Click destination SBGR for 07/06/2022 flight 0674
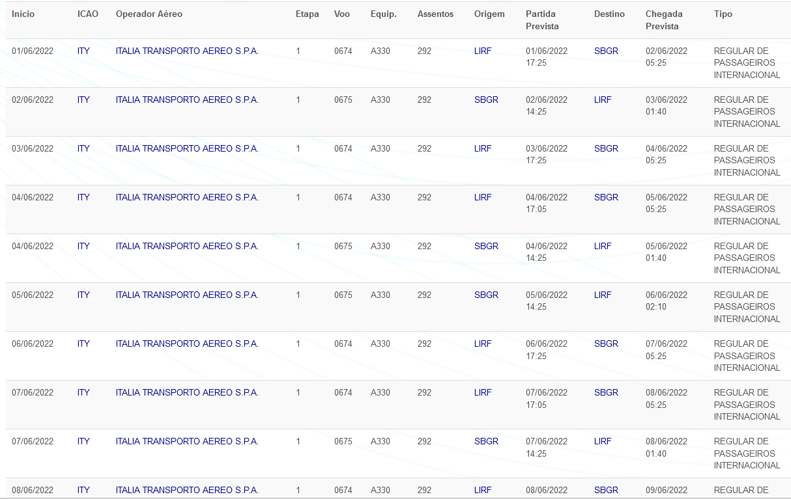 pyautogui.click(x=606, y=392)
